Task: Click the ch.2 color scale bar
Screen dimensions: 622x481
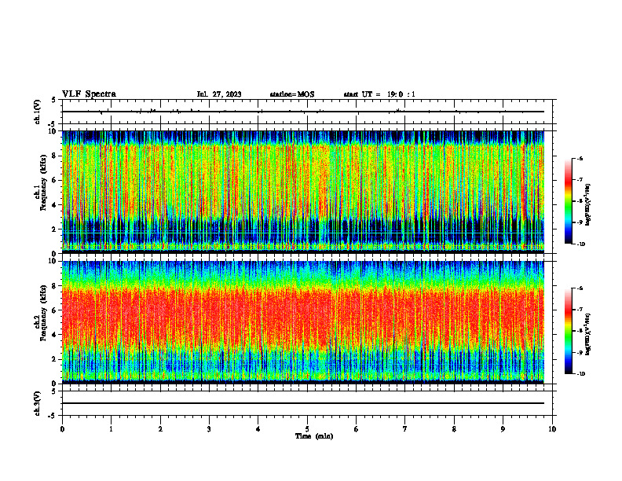Action: [x=568, y=331]
